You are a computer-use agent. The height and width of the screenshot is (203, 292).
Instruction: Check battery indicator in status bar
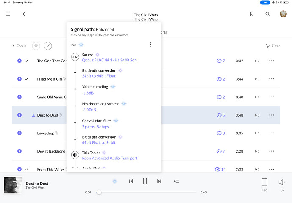click(x=286, y=3)
